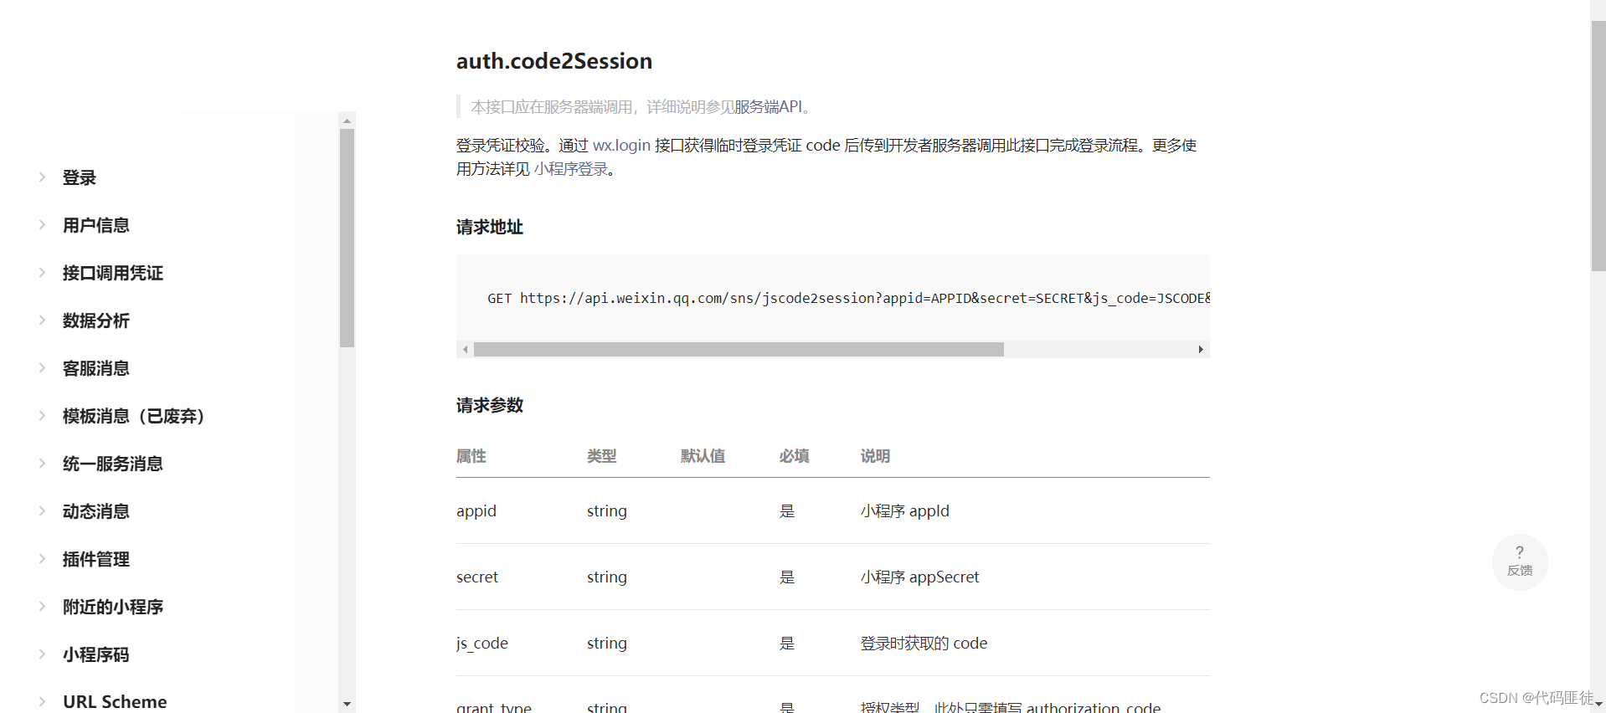Expand the 统一服务消息 section chevron
This screenshot has height=713, width=1606.
(x=42, y=463)
